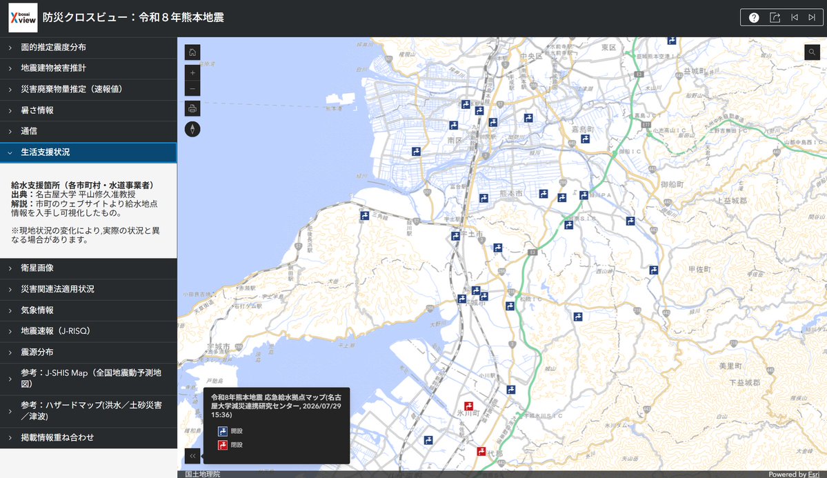Screen dimensions: 827x478
Task: Collapse legend with double-chevron button
Action: point(192,456)
